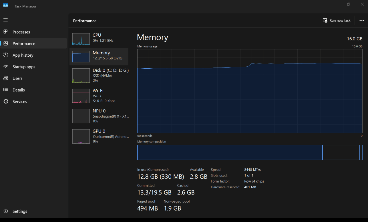Select the Disk 0 mini graph thumbnail

pyautogui.click(x=81, y=76)
